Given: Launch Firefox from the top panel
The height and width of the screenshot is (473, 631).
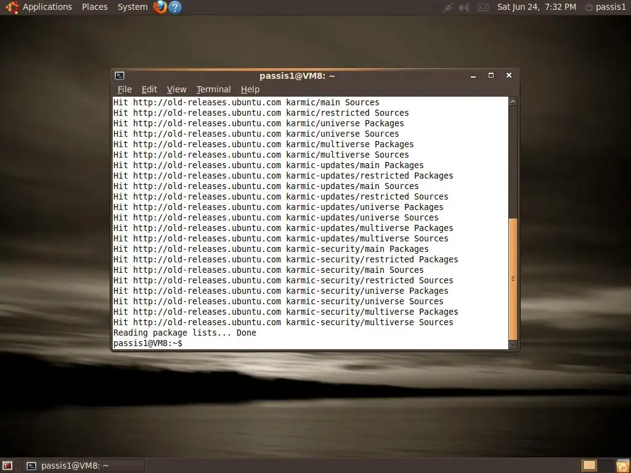Looking at the screenshot, I should (x=160, y=7).
